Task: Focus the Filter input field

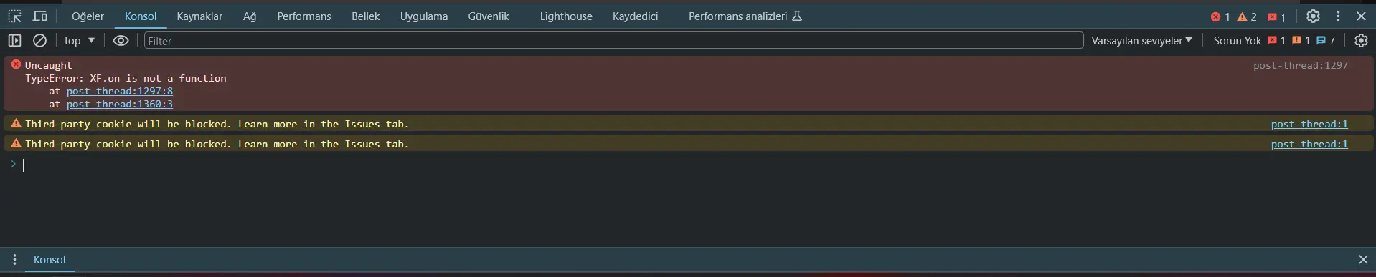Action: [613, 41]
